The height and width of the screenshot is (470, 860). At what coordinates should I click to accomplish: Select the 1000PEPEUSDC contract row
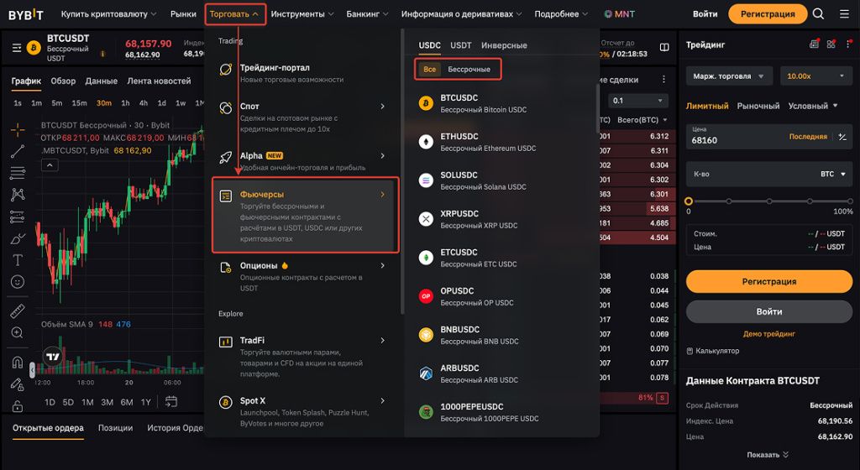(501, 412)
